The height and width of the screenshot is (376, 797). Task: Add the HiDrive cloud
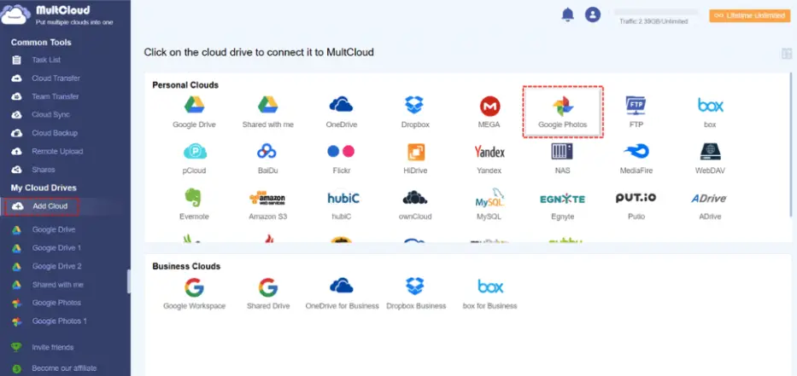(x=415, y=158)
